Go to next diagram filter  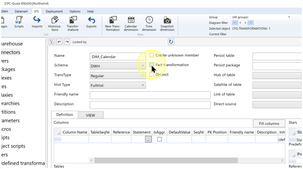(245, 23)
